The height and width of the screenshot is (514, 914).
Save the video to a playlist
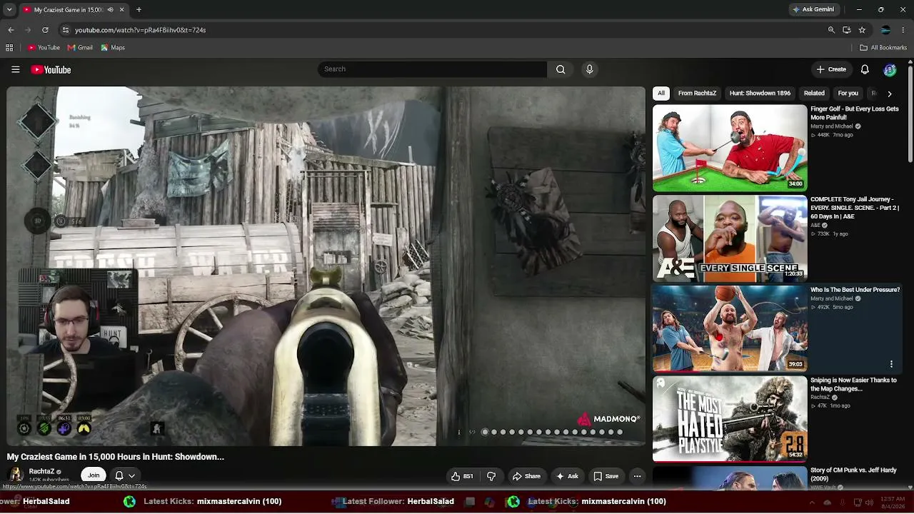(x=606, y=476)
